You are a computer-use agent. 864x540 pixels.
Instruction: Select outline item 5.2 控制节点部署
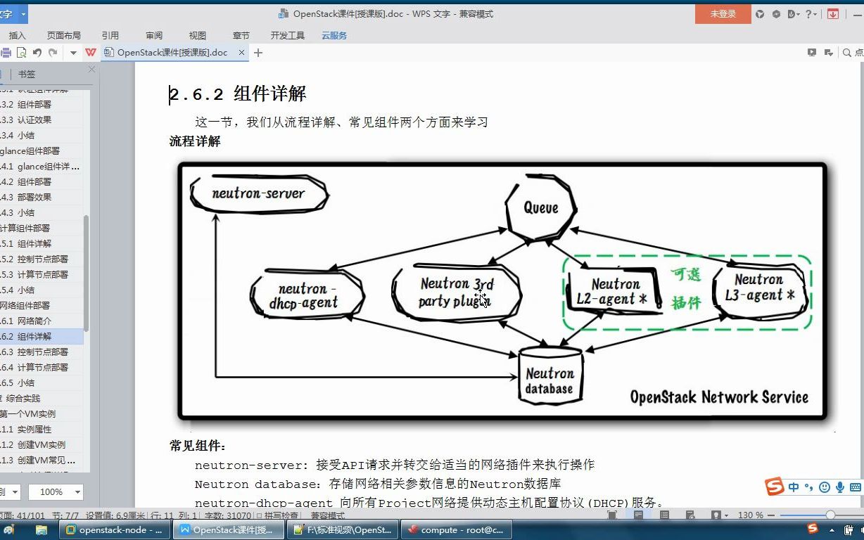41,259
